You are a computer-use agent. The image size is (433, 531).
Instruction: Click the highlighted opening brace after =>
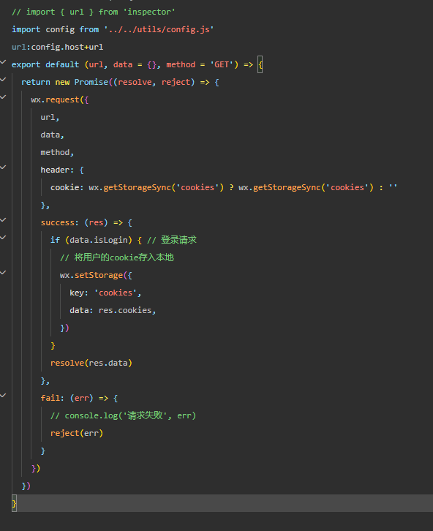260,64
